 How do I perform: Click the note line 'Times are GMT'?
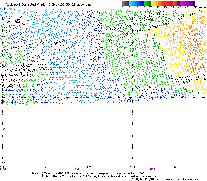54,173
